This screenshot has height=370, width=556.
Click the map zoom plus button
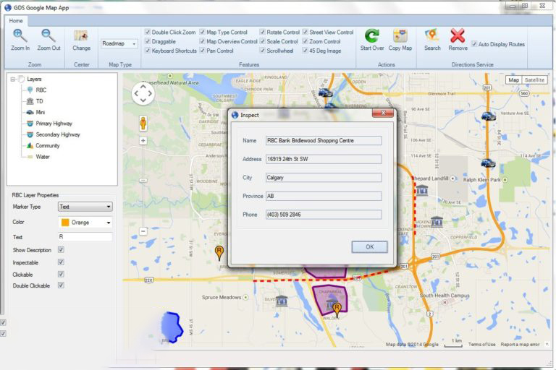coord(143,141)
